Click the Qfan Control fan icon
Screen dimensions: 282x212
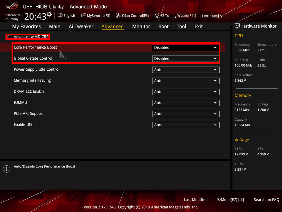coord(118,15)
